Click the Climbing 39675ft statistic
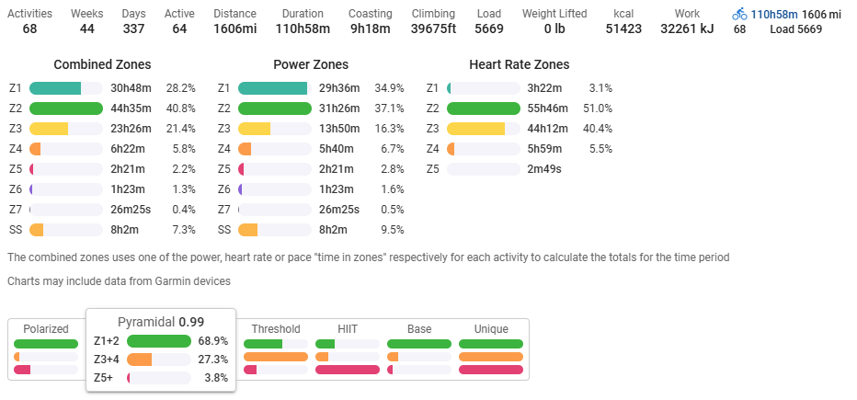The height and width of the screenshot is (400, 857). 433,29
